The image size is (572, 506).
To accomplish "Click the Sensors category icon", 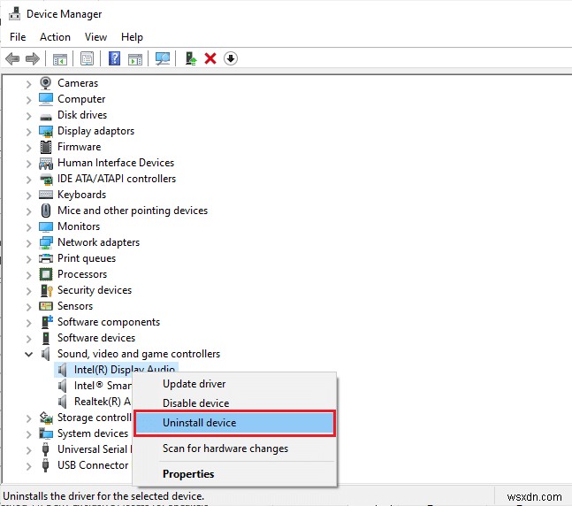I will click(46, 306).
